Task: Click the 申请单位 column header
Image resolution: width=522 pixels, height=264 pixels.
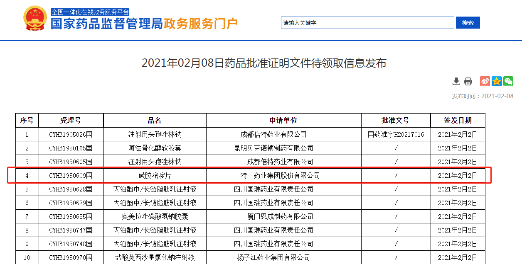Action: coord(283,120)
